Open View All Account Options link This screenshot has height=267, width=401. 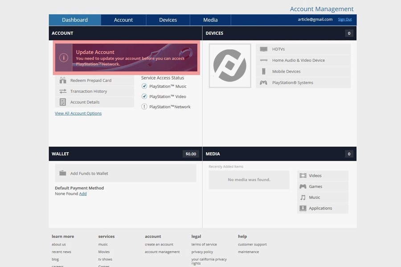(x=78, y=113)
